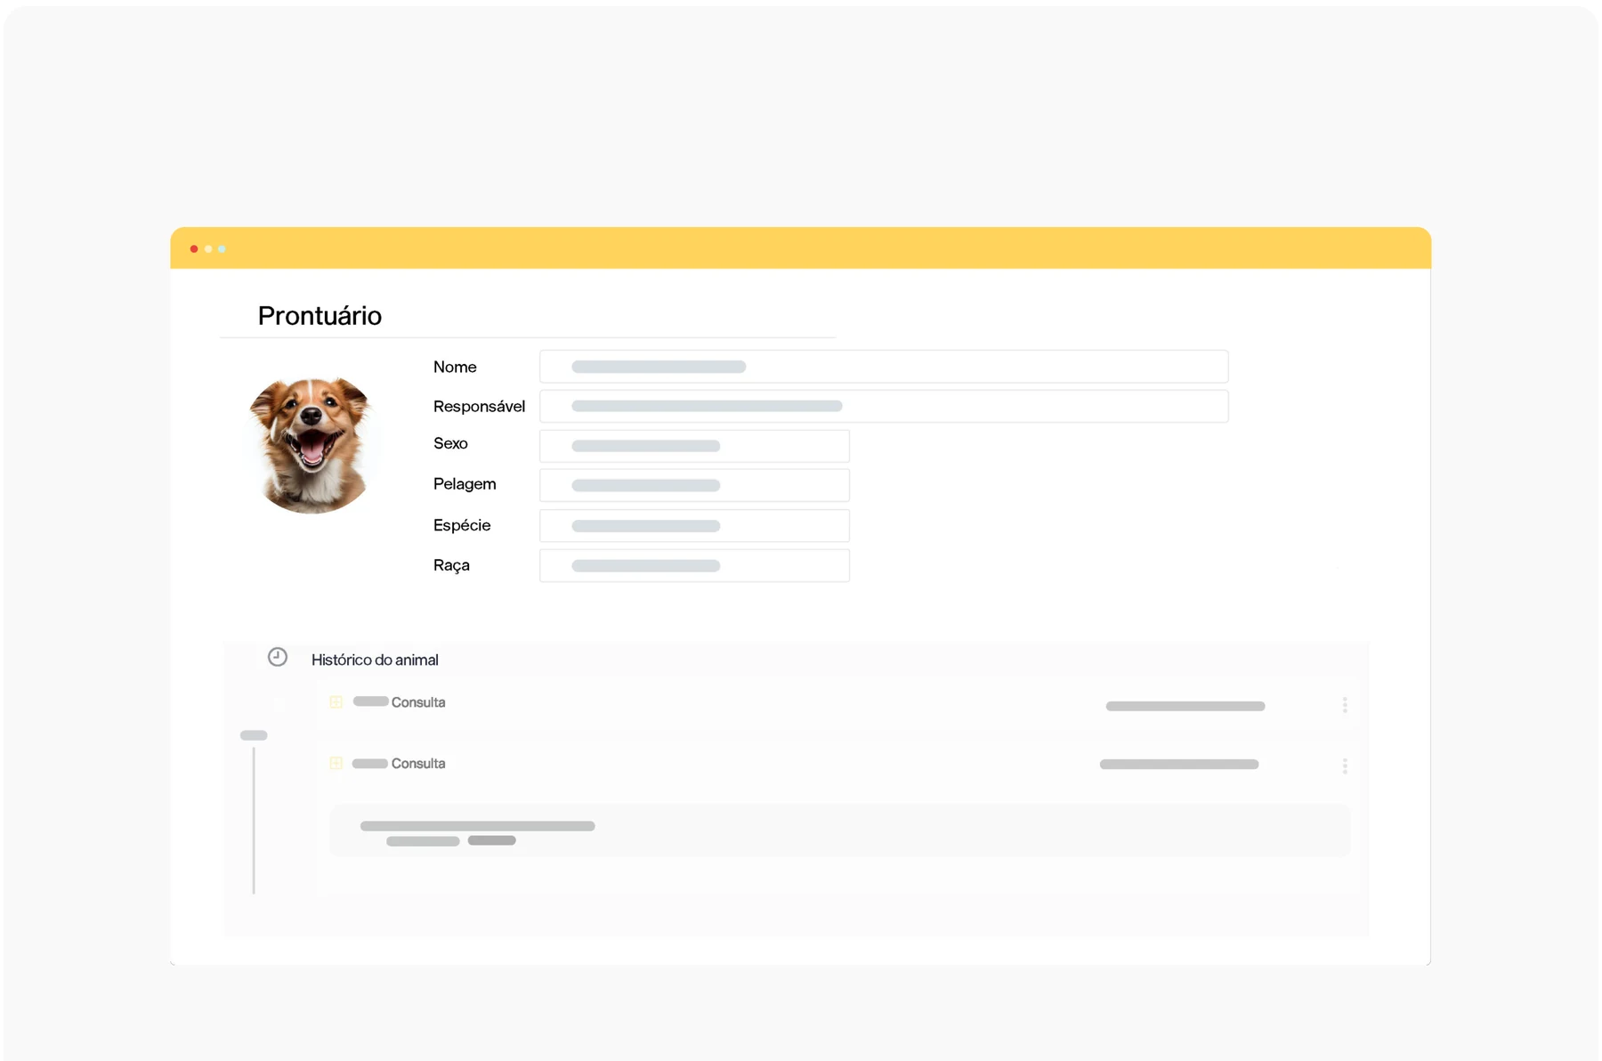Click the Histórico do animal title
This screenshot has width=1602, height=1061.
(375, 660)
